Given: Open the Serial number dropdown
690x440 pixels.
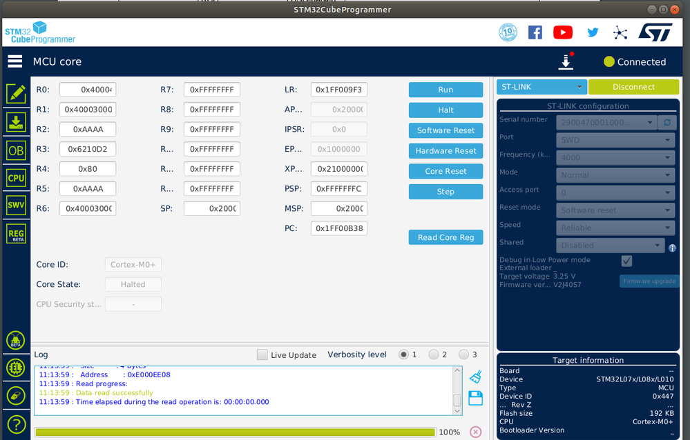Looking at the screenshot, I should pos(606,123).
